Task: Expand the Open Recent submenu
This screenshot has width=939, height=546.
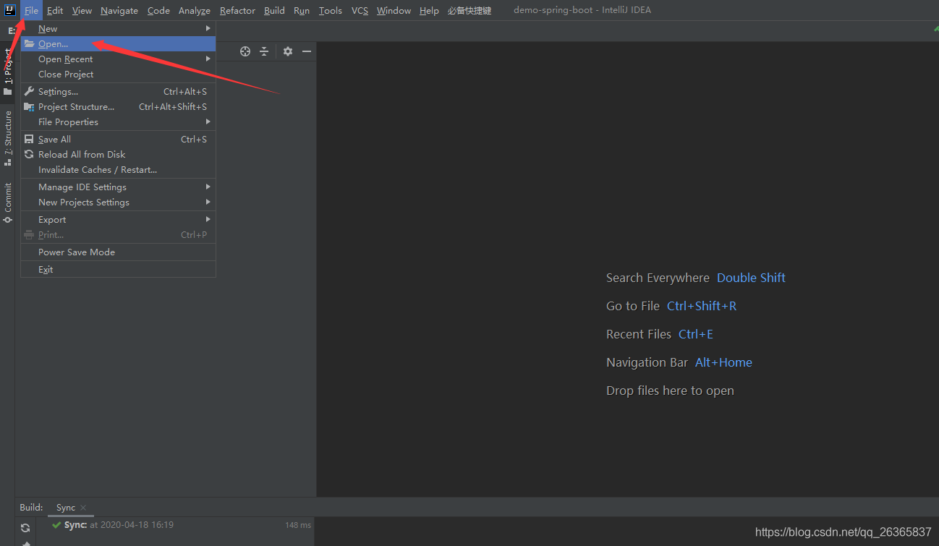Action: click(x=118, y=59)
